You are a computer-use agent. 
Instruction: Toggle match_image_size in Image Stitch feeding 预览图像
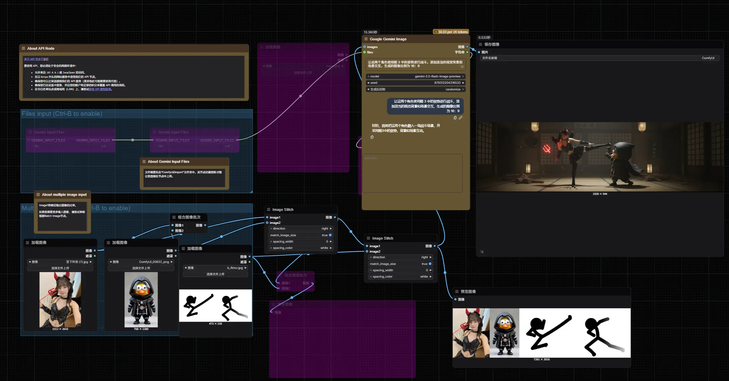click(430, 264)
